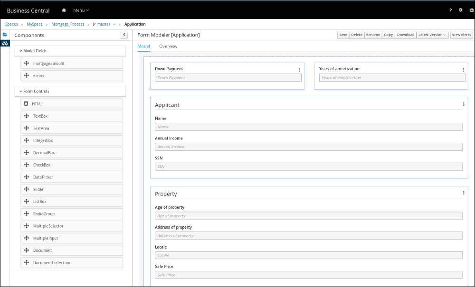The image size is (475, 287).
Task: Click the Home icon in top bar
Action: 64,10
